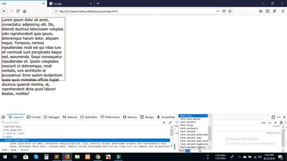Click the div.one breadcrumb

click(x=24, y=150)
